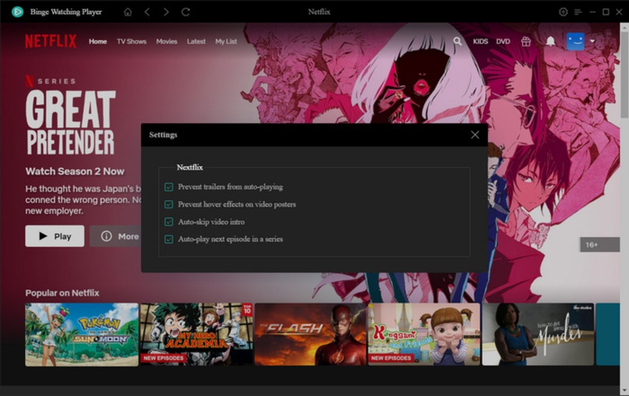Open the settings gear in title bar
The height and width of the screenshot is (396, 629).
(x=563, y=12)
